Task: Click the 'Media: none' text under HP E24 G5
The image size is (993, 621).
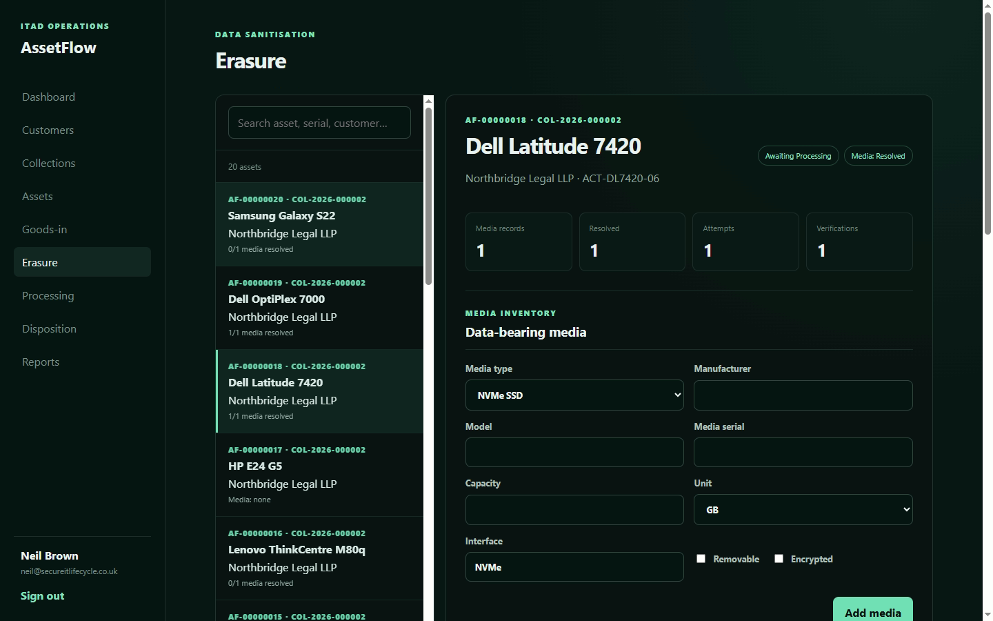Action: (x=250, y=500)
